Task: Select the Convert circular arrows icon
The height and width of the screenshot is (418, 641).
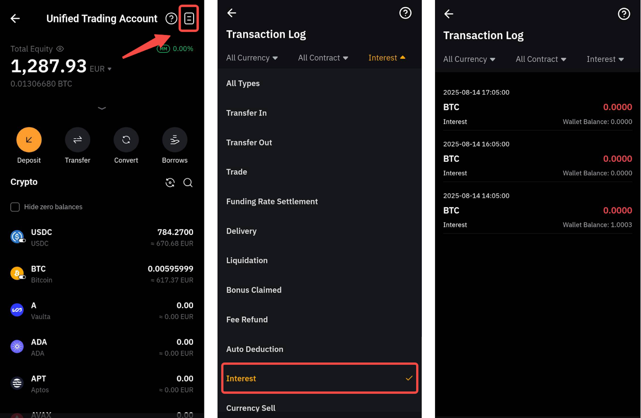Action: click(126, 140)
